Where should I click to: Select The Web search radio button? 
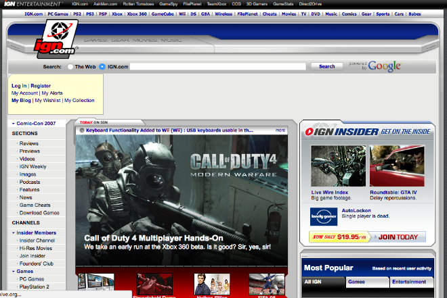70,67
